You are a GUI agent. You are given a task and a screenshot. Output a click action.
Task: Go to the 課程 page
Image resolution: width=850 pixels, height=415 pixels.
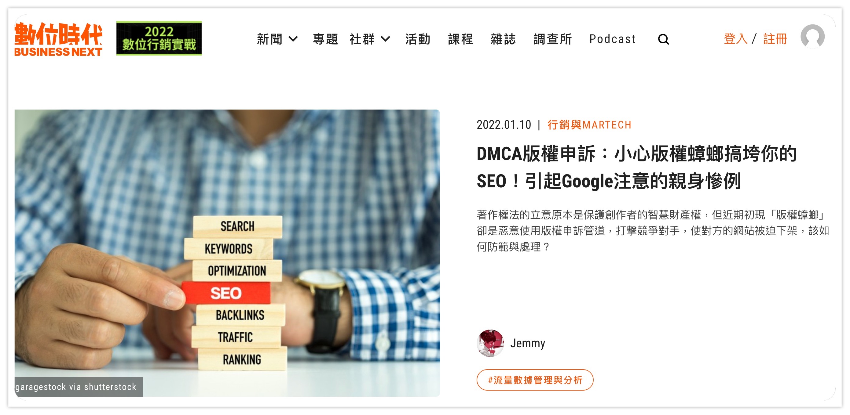(x=460, y=39)
